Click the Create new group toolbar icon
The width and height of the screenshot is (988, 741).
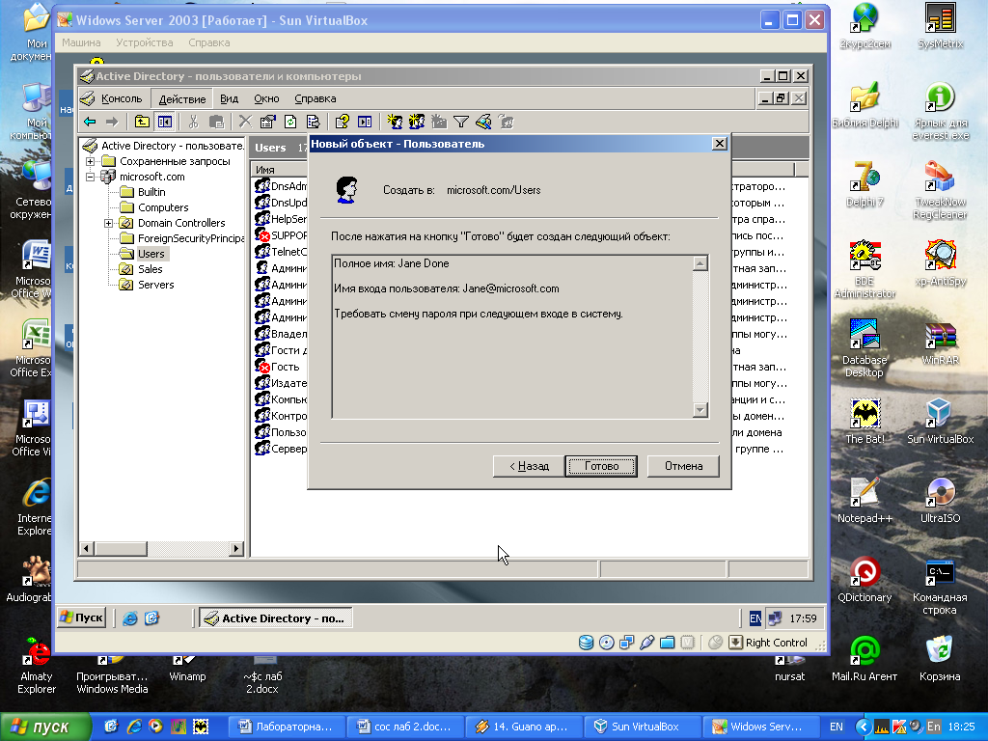click(x=417, y=122)
